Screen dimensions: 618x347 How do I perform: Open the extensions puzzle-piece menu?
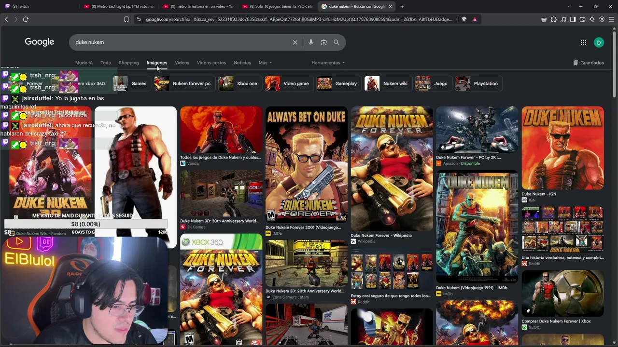[x=554, y=19]
